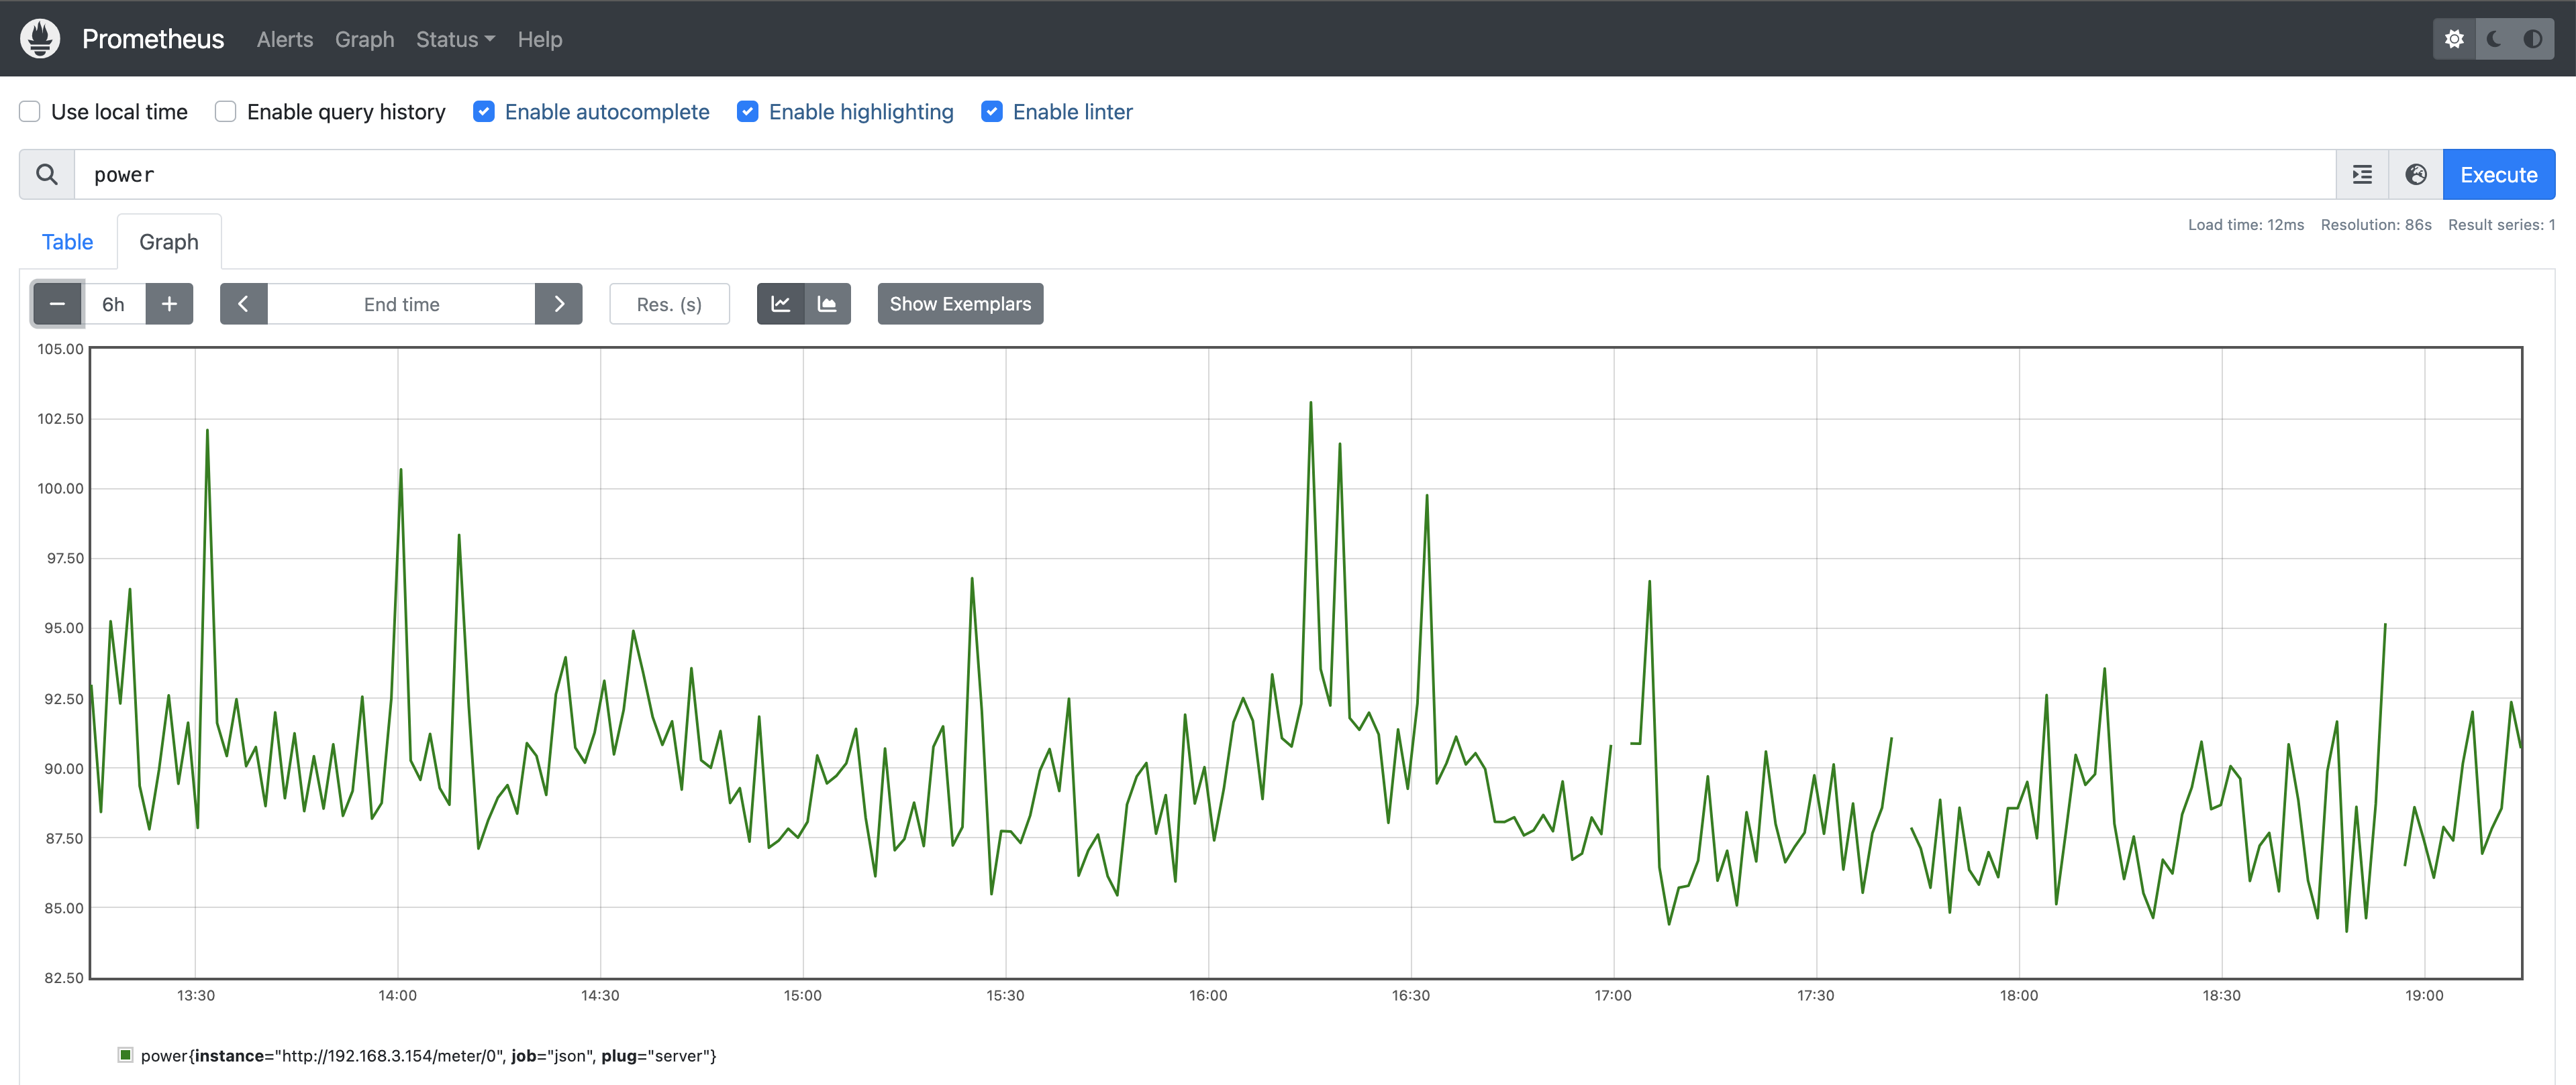This screenshot has width=2576, height=1085.
Task: Format the expression with indent icon
Action: pyautogui.click(x=2362, y=175)
